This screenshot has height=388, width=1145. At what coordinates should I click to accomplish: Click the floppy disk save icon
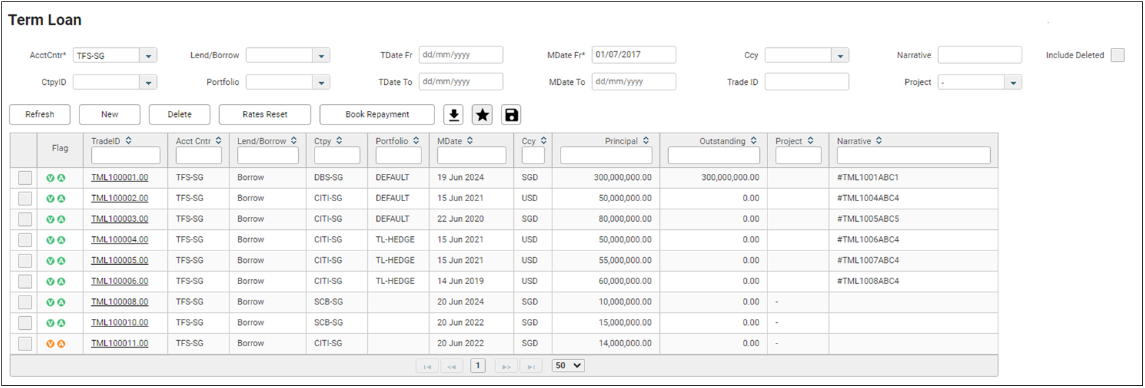[511, 115]
